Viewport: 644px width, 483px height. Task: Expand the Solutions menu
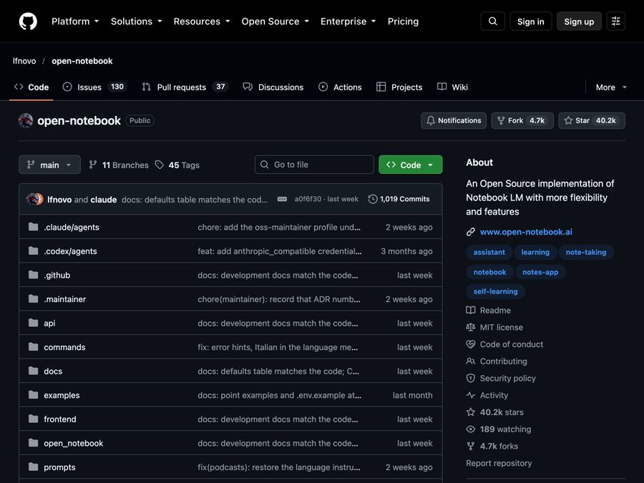(x=137, y=21)
